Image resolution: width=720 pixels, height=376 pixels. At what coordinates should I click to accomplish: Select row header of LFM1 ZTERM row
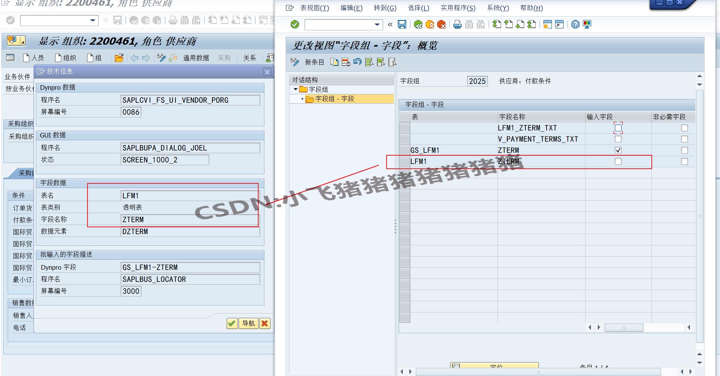[404, 161]
